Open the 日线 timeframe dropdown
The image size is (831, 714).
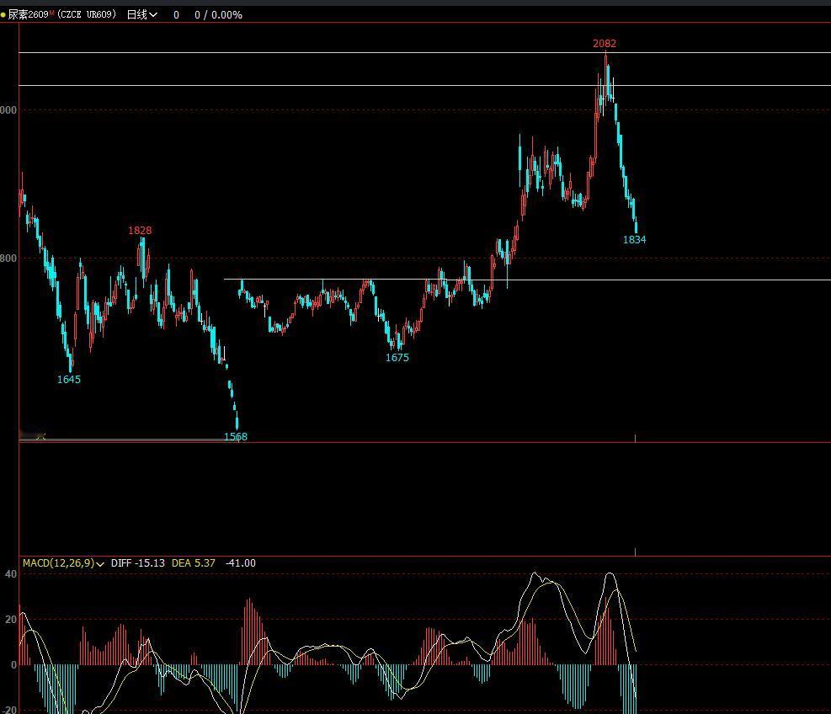click(142, 14)
